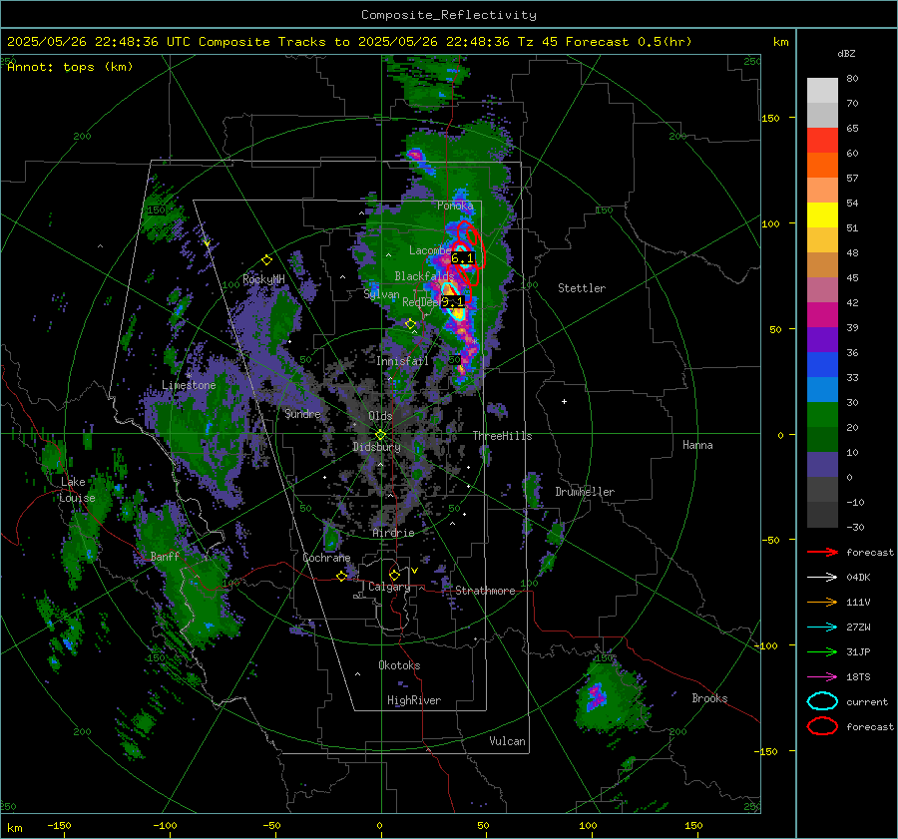Click the Brooks city label

[x=709, y=698]
